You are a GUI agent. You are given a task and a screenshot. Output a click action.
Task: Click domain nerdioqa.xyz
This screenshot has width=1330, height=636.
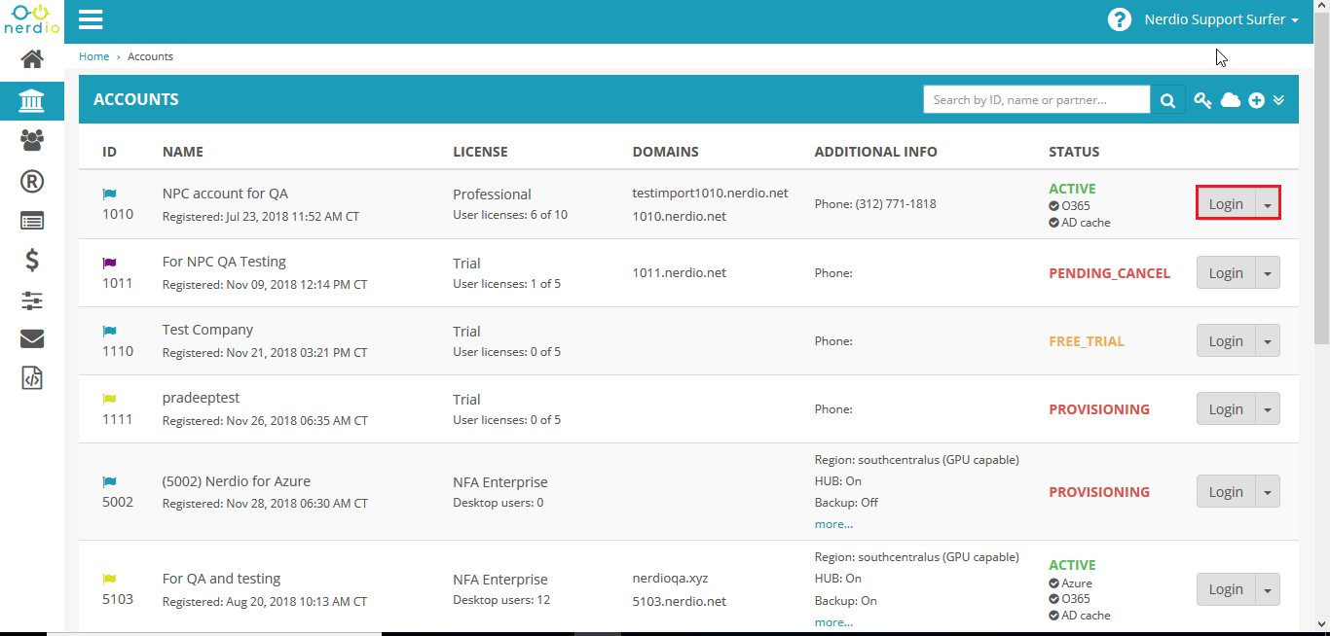(670, 578)
